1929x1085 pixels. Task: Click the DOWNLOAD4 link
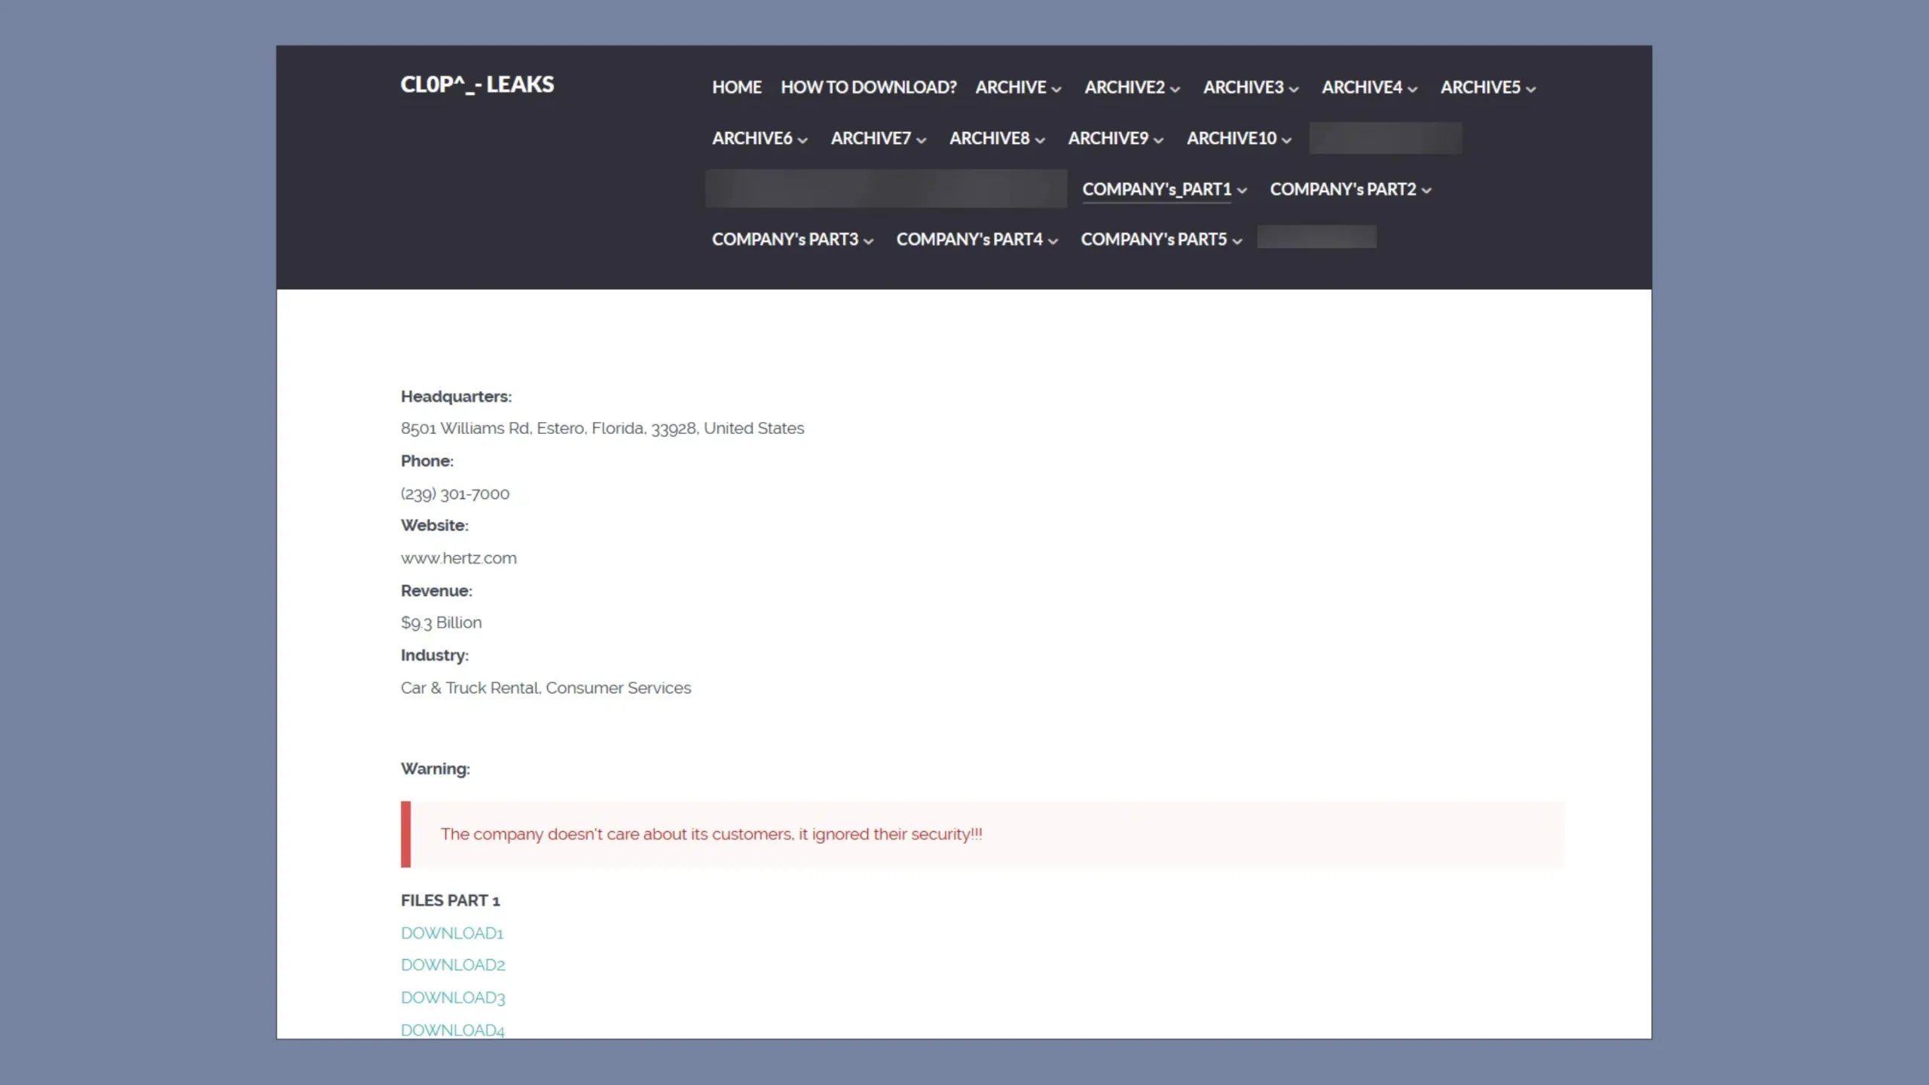tap(453, 1030)
